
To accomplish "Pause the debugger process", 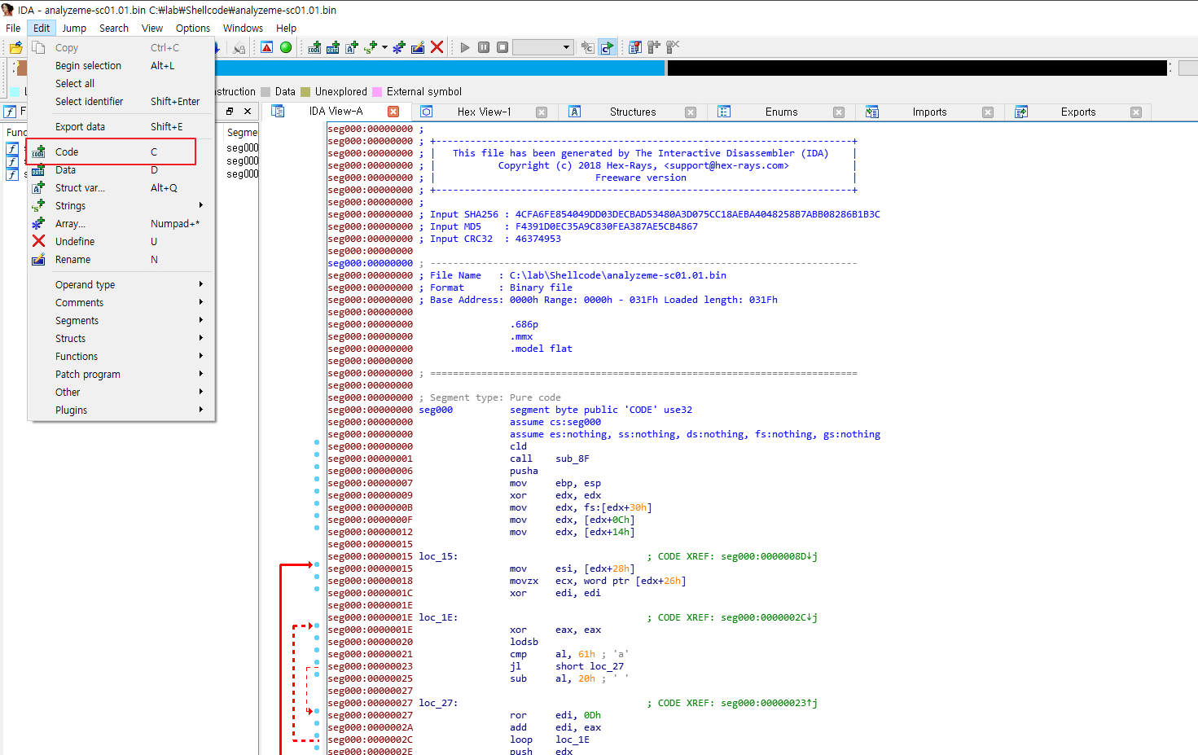I will pos(484,47).
